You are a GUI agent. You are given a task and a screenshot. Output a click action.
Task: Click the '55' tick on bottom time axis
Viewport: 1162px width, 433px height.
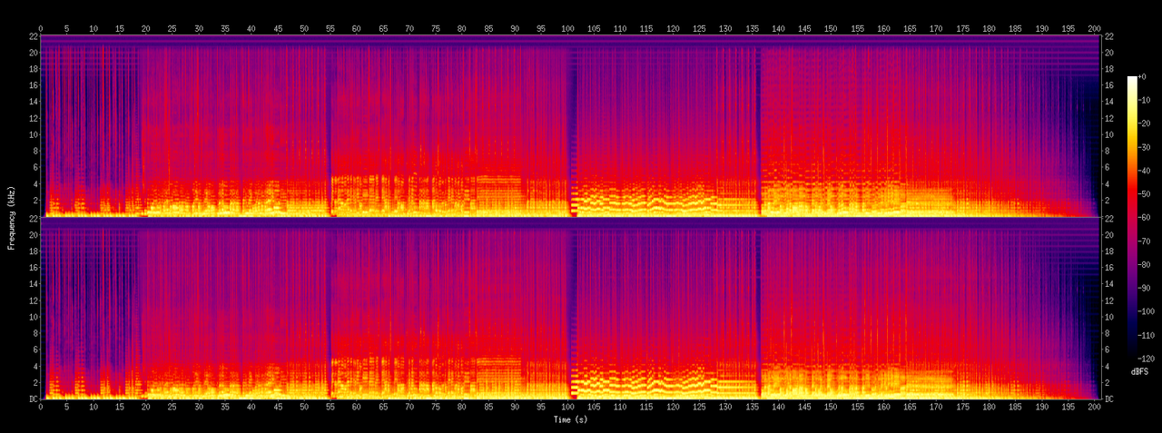pyautogui.click(x=330, y=408)
